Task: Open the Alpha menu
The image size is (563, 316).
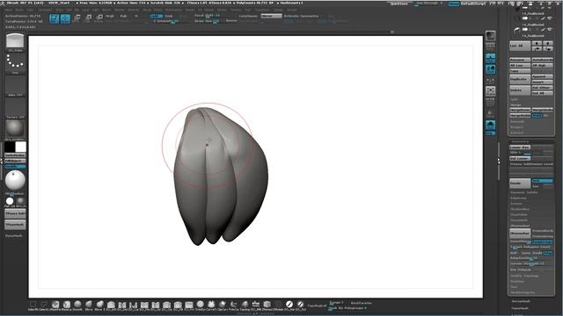Action: [8, 10]
